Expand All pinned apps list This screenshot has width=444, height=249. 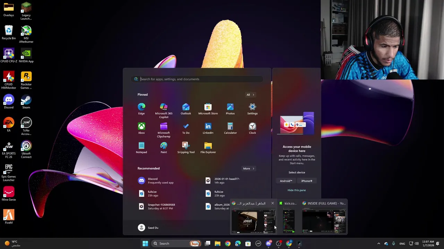pyautogui.click(x=250, y=95)
